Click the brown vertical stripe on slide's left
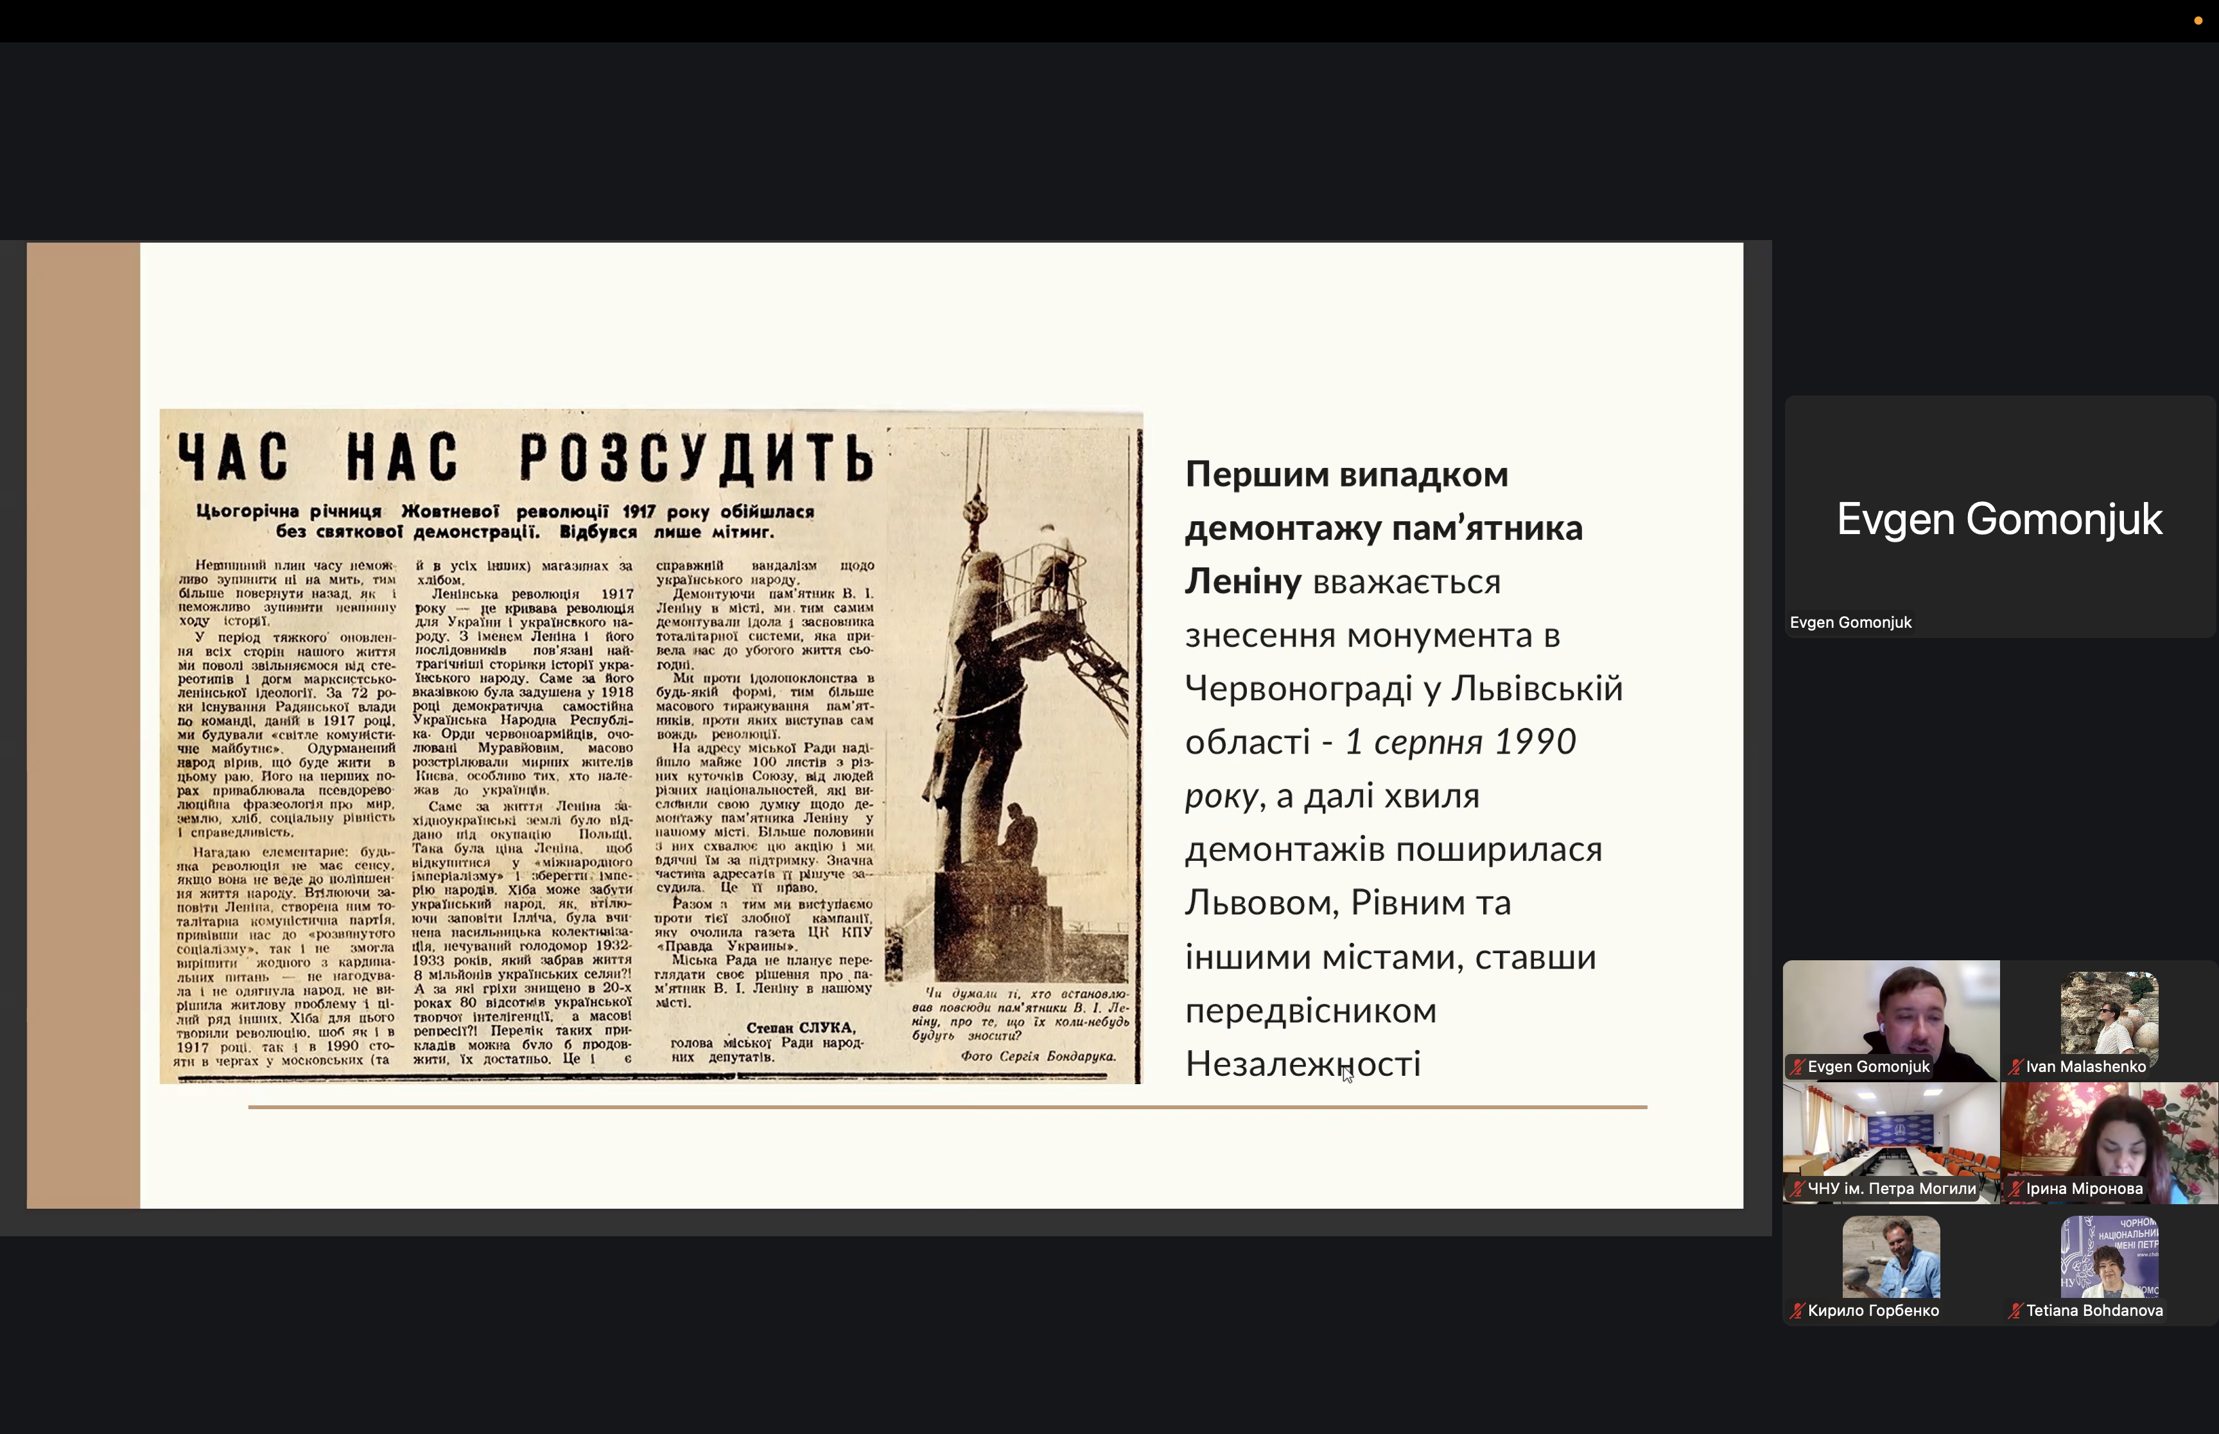 [83, 725]
